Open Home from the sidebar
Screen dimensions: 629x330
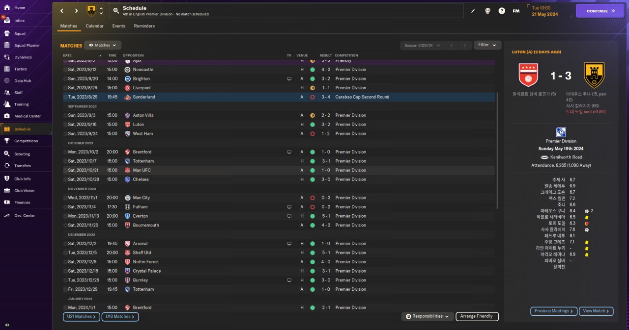coord(20,8)
